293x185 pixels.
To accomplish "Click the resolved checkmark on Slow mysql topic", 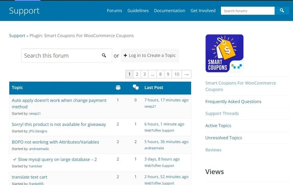I will pyautogui.click(x=15, y=159).
